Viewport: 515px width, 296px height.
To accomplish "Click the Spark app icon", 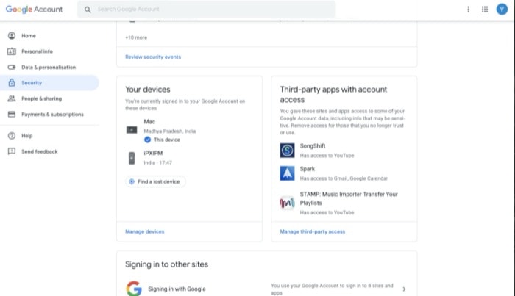I will tap(287, 173).
